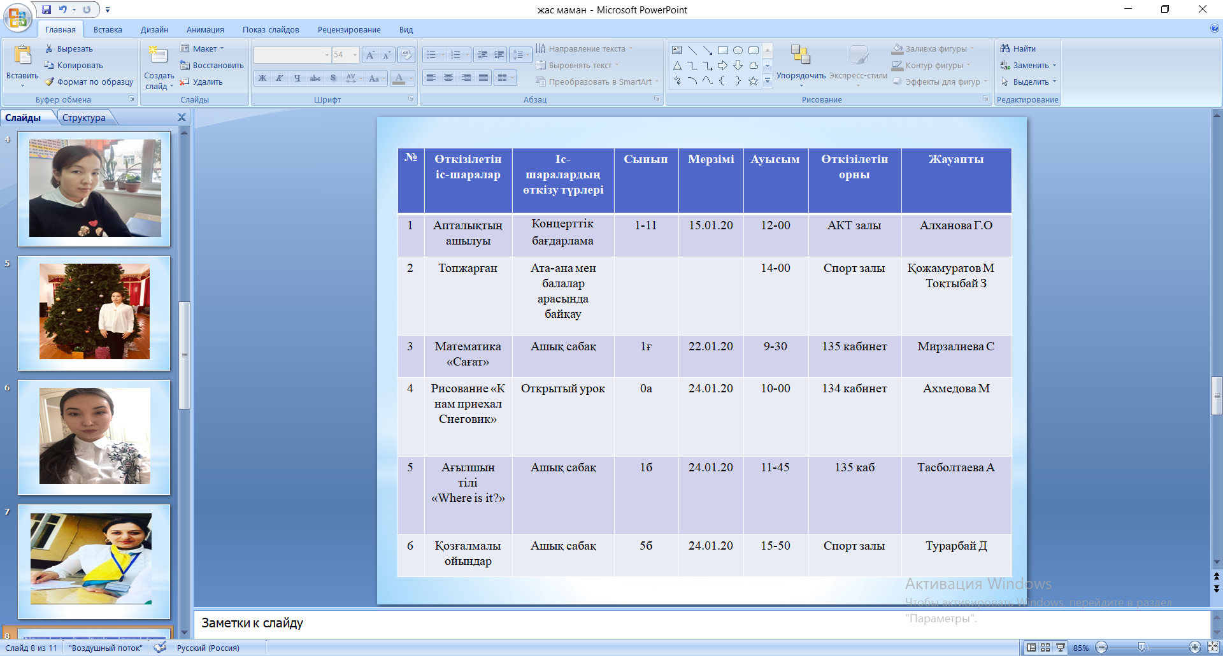Click the 85% zoom level button
The width and height of the screenshot is (1223, 656).
[x=1081, y=648]
